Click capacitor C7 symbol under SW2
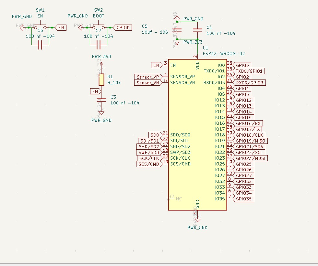This screenshot has width=318, height=266. (x=98, y=45)
